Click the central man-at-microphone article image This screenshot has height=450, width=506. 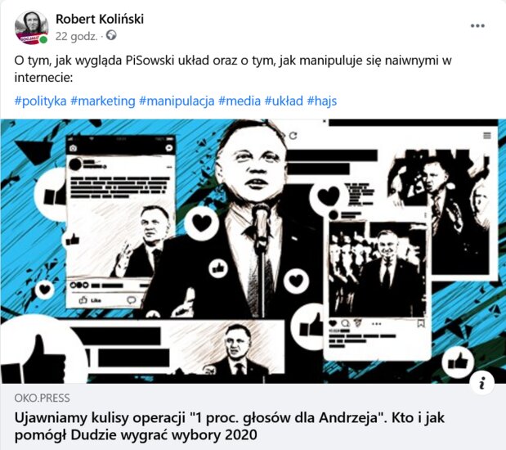253,251
